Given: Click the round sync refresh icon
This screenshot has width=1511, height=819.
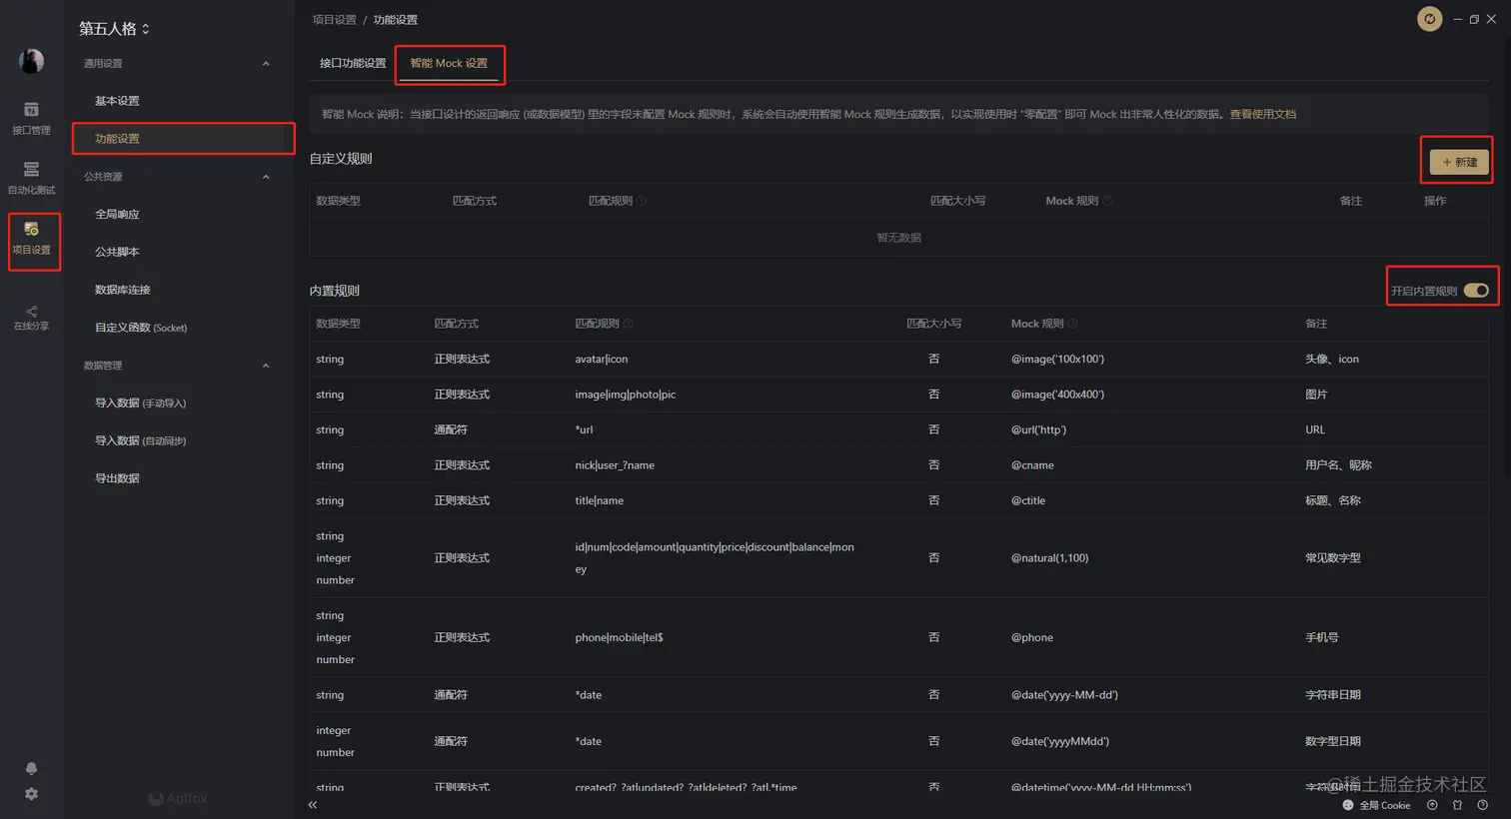Looking at the screenshot, I should [1429, 19].
